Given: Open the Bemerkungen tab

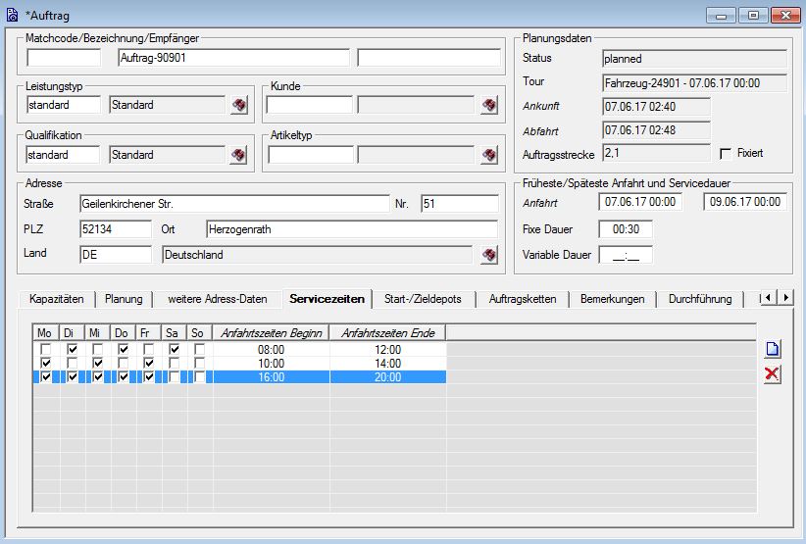Looking at the screenshot, I should pos(612,299).
